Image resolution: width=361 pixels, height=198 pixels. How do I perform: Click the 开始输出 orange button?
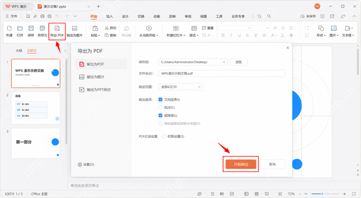[x=241, y=164]
